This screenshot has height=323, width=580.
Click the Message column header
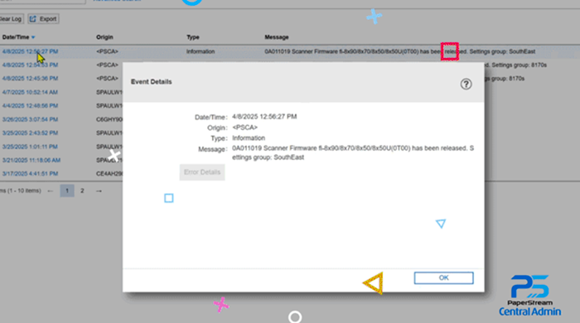(x=276, y=37)
